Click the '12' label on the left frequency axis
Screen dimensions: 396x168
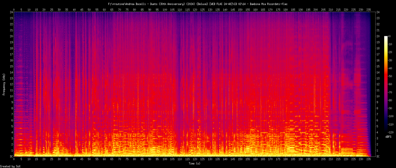(x=11, y=84)
